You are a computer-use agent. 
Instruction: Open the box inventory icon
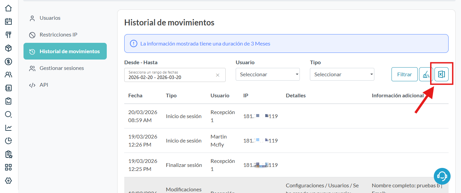click(x=8, y=48)
